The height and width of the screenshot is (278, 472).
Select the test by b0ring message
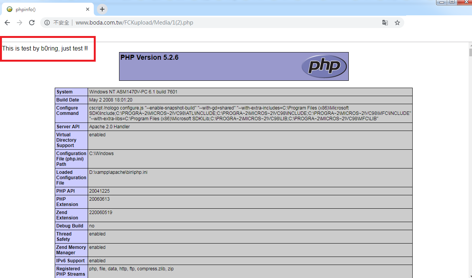point(45,49)
